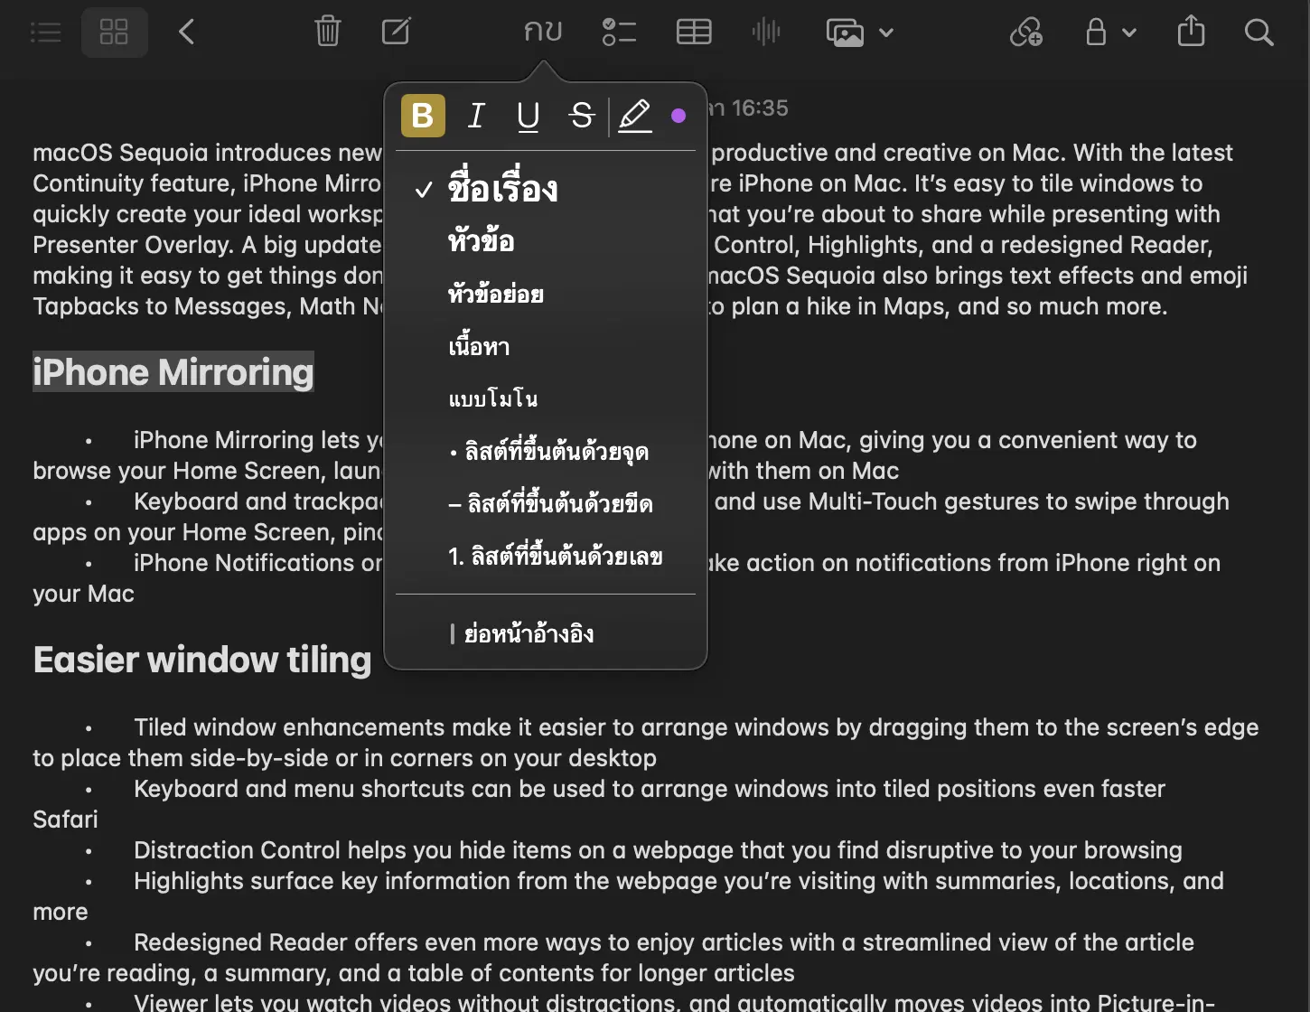The width and height of the screenshot is (1310, 1012).
Task: Switch to gallery grid view
Action: pos(114,33)
